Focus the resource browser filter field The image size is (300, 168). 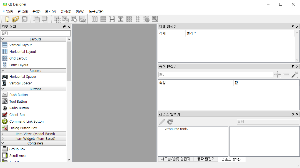268,122
